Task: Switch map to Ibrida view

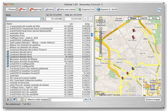Action: pyautogui.click(x=154, y=18)
